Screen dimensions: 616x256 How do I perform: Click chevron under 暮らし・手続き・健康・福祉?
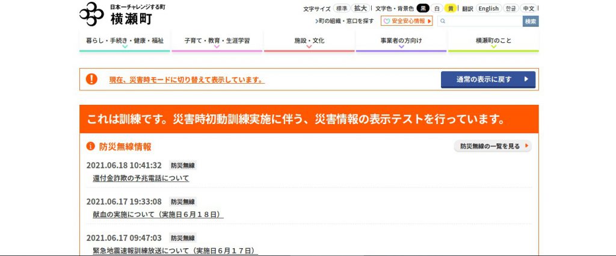[x=125, y=46]
